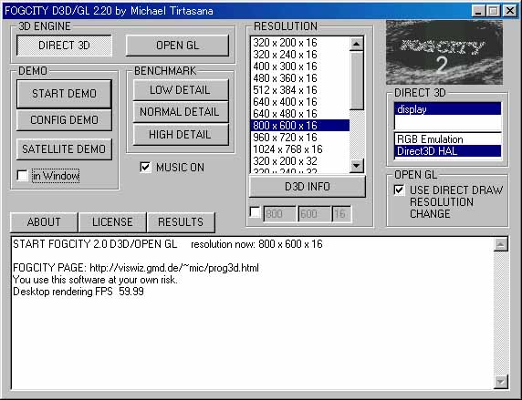Click custom resolution height field 600
522x400 pixels.
tap(315, 214)
